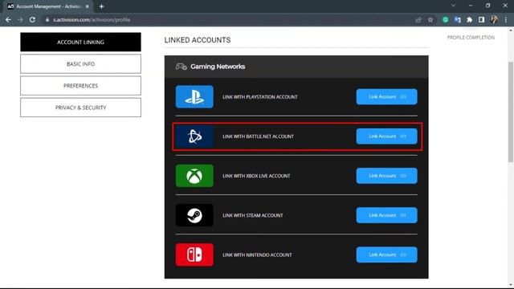Link the Nintendo account
Image resolution: width=514 pixels, height=289 pixels.
click(x=387, y=254)
